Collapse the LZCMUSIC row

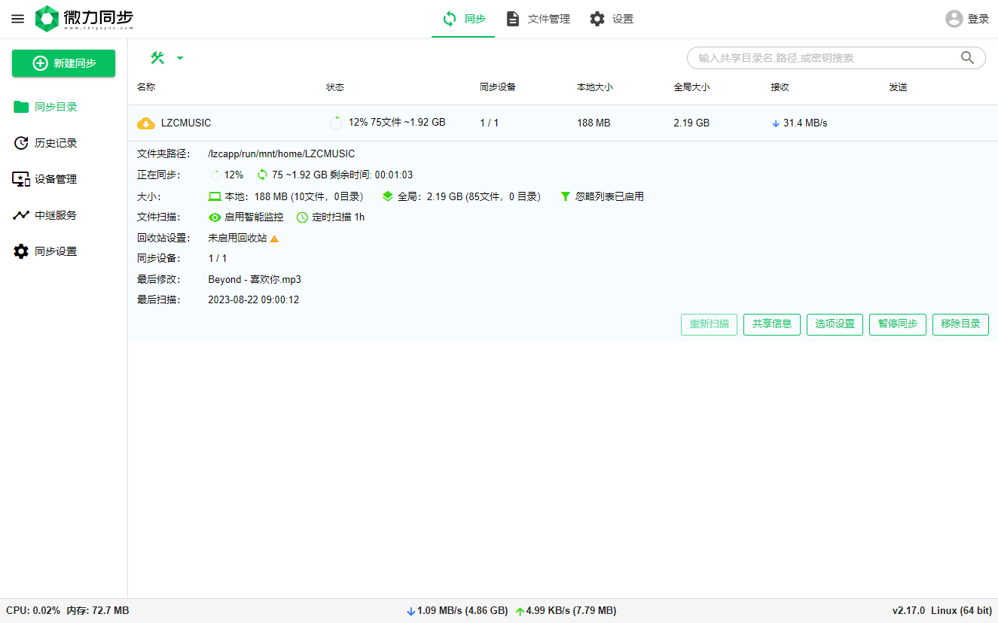563,123
